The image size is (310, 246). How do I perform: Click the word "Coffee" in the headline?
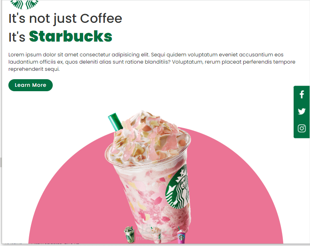[x=101, y=18]
